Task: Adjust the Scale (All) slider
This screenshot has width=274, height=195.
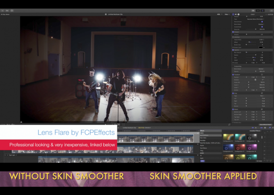Action: point(251,82)
